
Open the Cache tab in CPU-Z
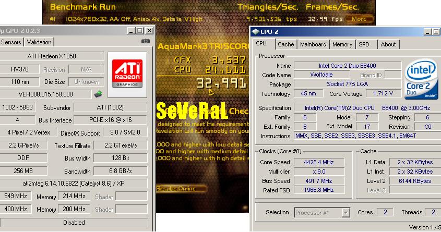coord(286,44)
